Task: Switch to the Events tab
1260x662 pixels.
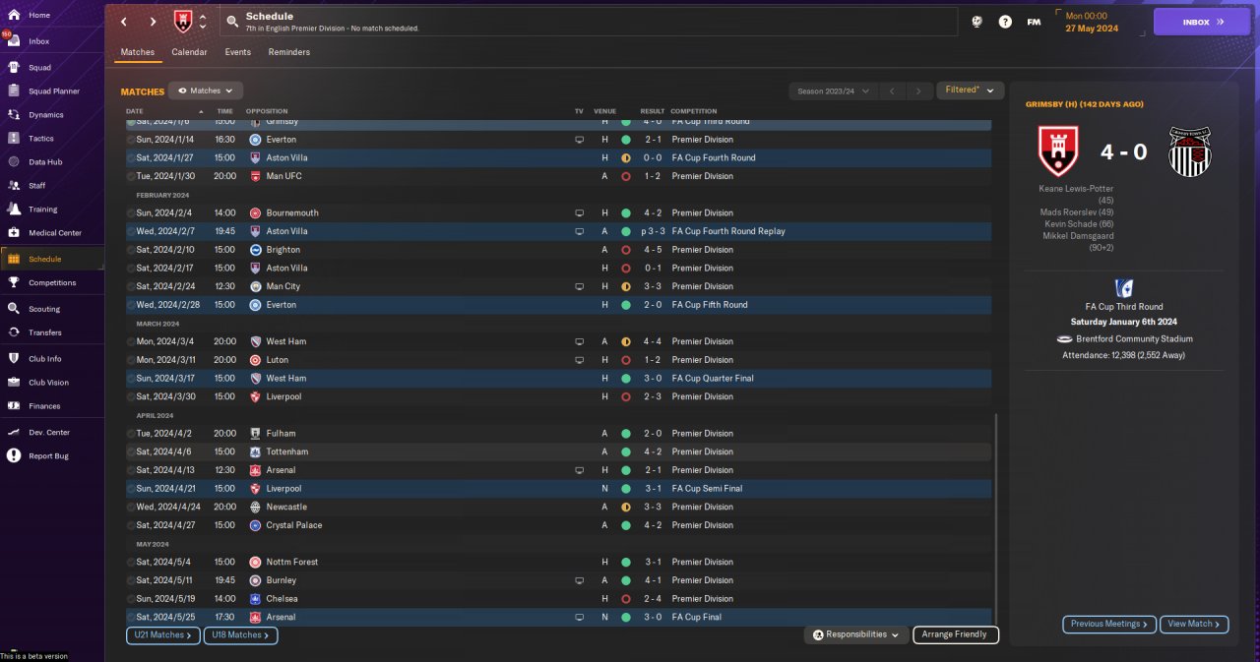Action: point(237,52)
